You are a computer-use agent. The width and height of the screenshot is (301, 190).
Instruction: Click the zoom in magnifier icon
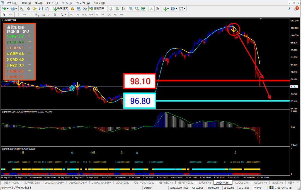[x=131, y=8]
